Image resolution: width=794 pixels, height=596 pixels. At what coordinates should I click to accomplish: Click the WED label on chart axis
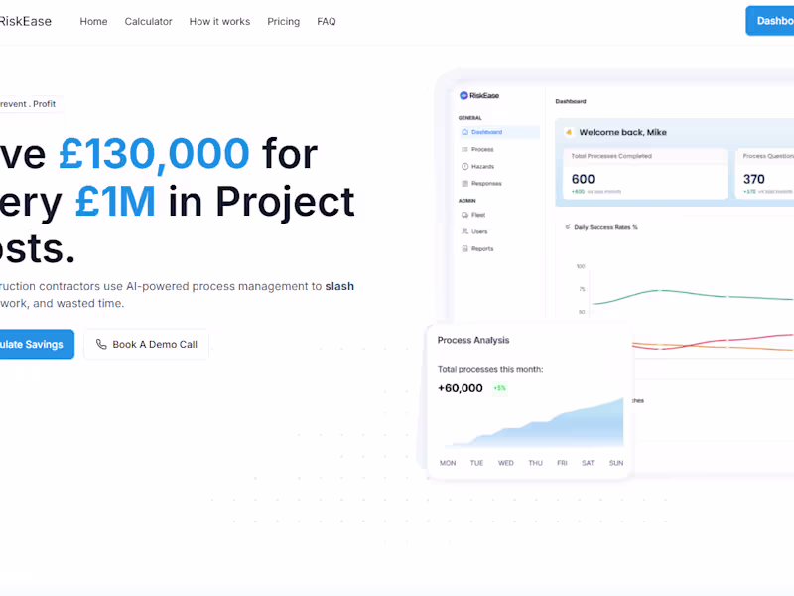tap(506, 463)
